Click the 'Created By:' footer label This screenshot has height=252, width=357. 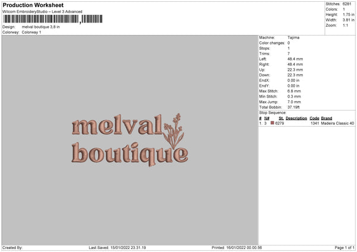point(12,248)
